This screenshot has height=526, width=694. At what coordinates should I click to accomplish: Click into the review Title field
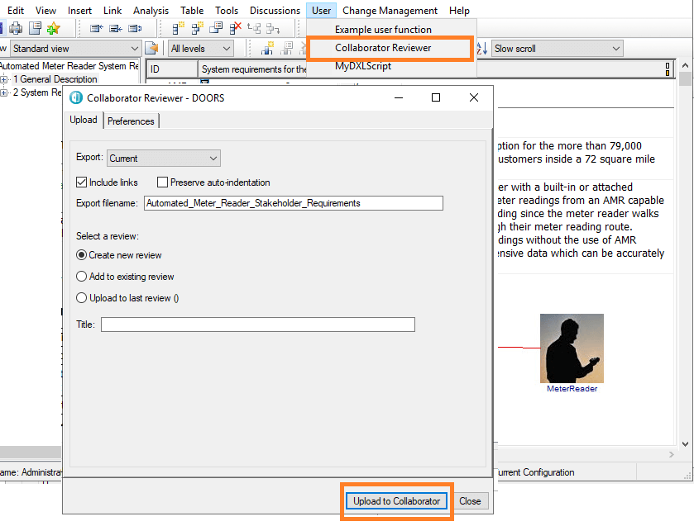257,325
